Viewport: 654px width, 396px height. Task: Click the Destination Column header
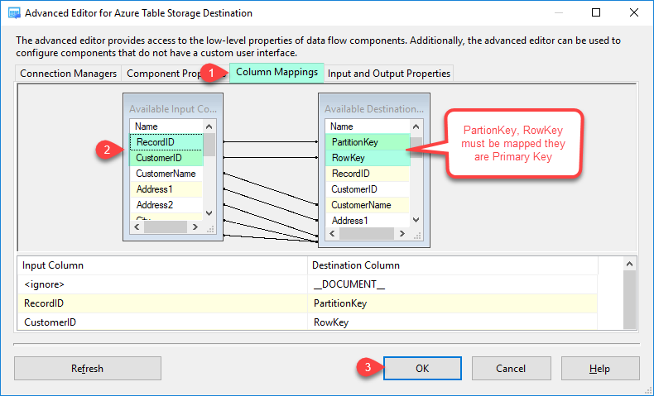[453, 265]
